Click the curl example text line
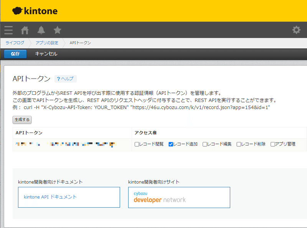 [x=141, y=107]
